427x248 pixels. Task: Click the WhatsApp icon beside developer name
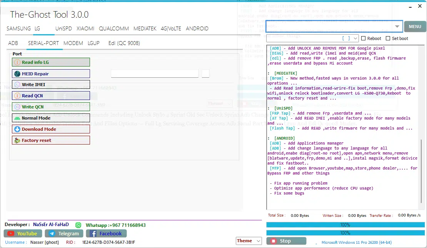click(78, 225)
